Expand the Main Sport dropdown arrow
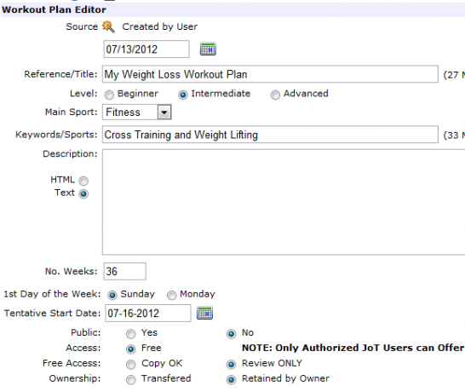This screenshot has height=392, width=465. pyautogui.click(x=164, y=112)
